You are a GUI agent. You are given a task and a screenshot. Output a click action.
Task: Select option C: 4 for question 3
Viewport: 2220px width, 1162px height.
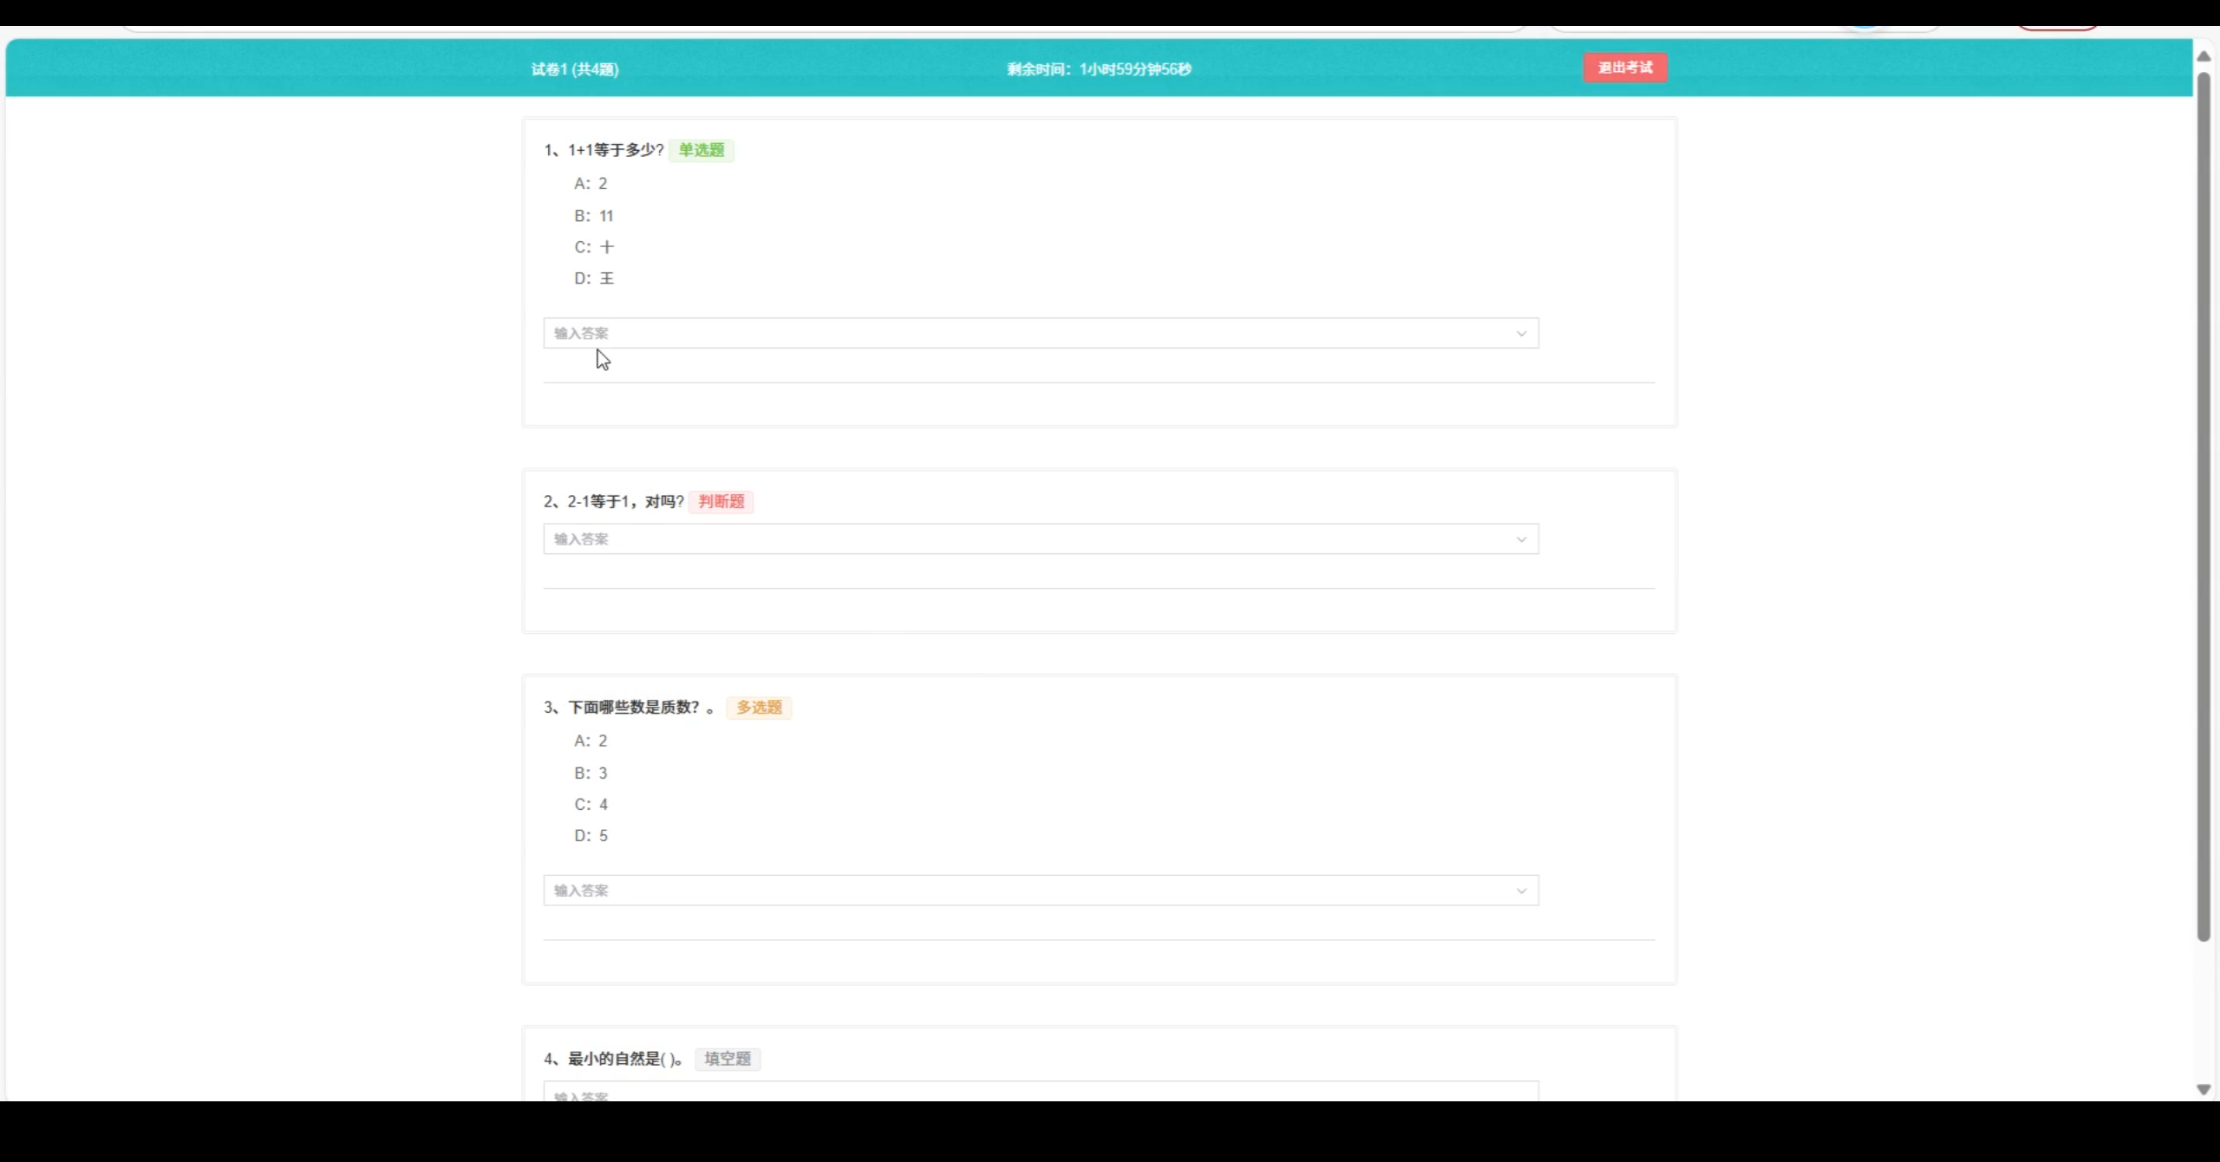591,803
